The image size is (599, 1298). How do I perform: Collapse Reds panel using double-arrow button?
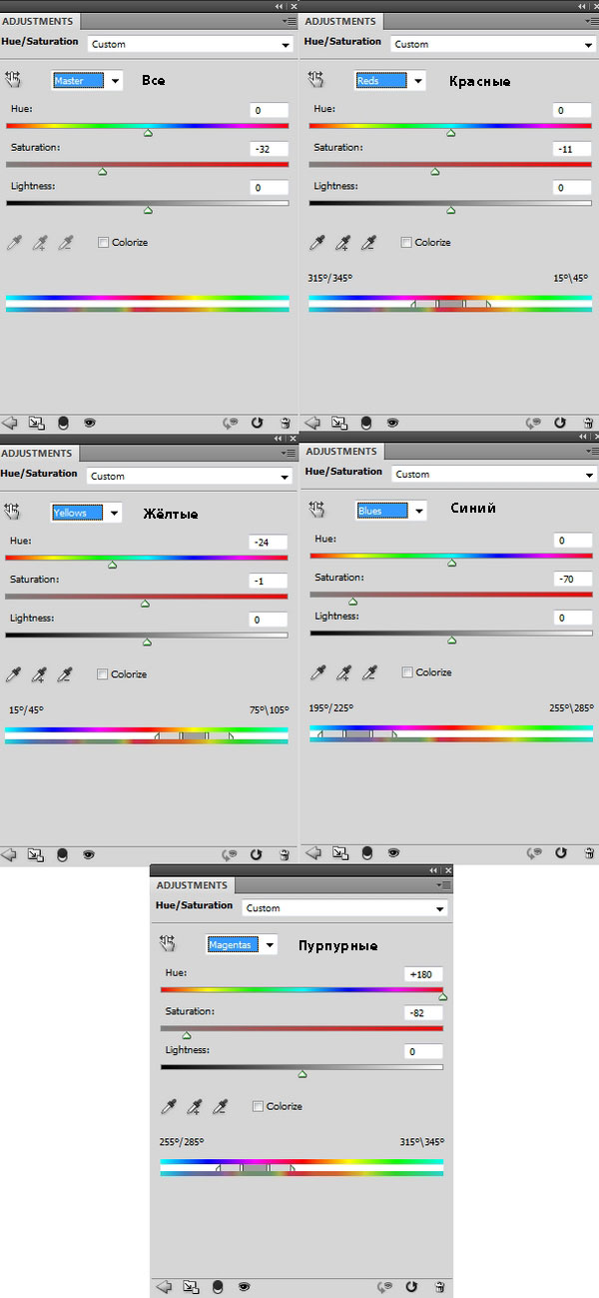582,5
